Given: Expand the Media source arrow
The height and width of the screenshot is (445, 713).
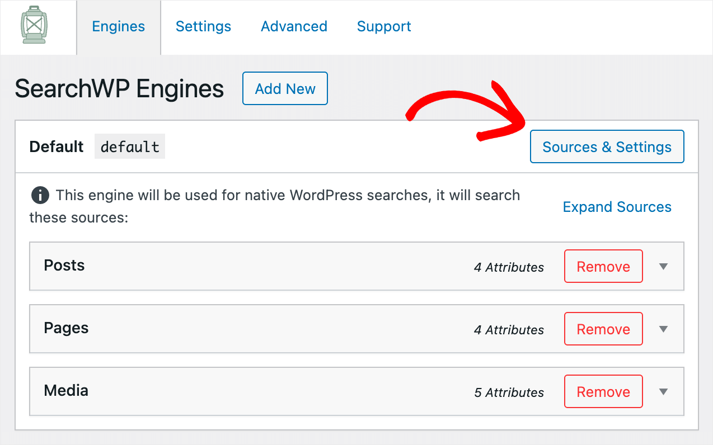Looking at the screenshot, I should pos(664,392).
